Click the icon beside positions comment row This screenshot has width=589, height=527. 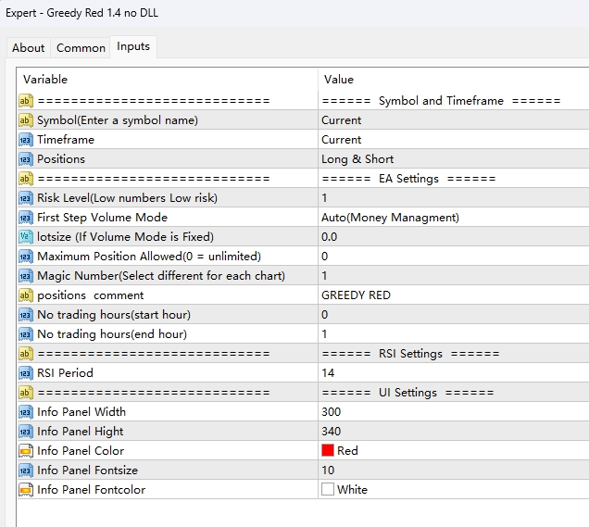(26, 295)
